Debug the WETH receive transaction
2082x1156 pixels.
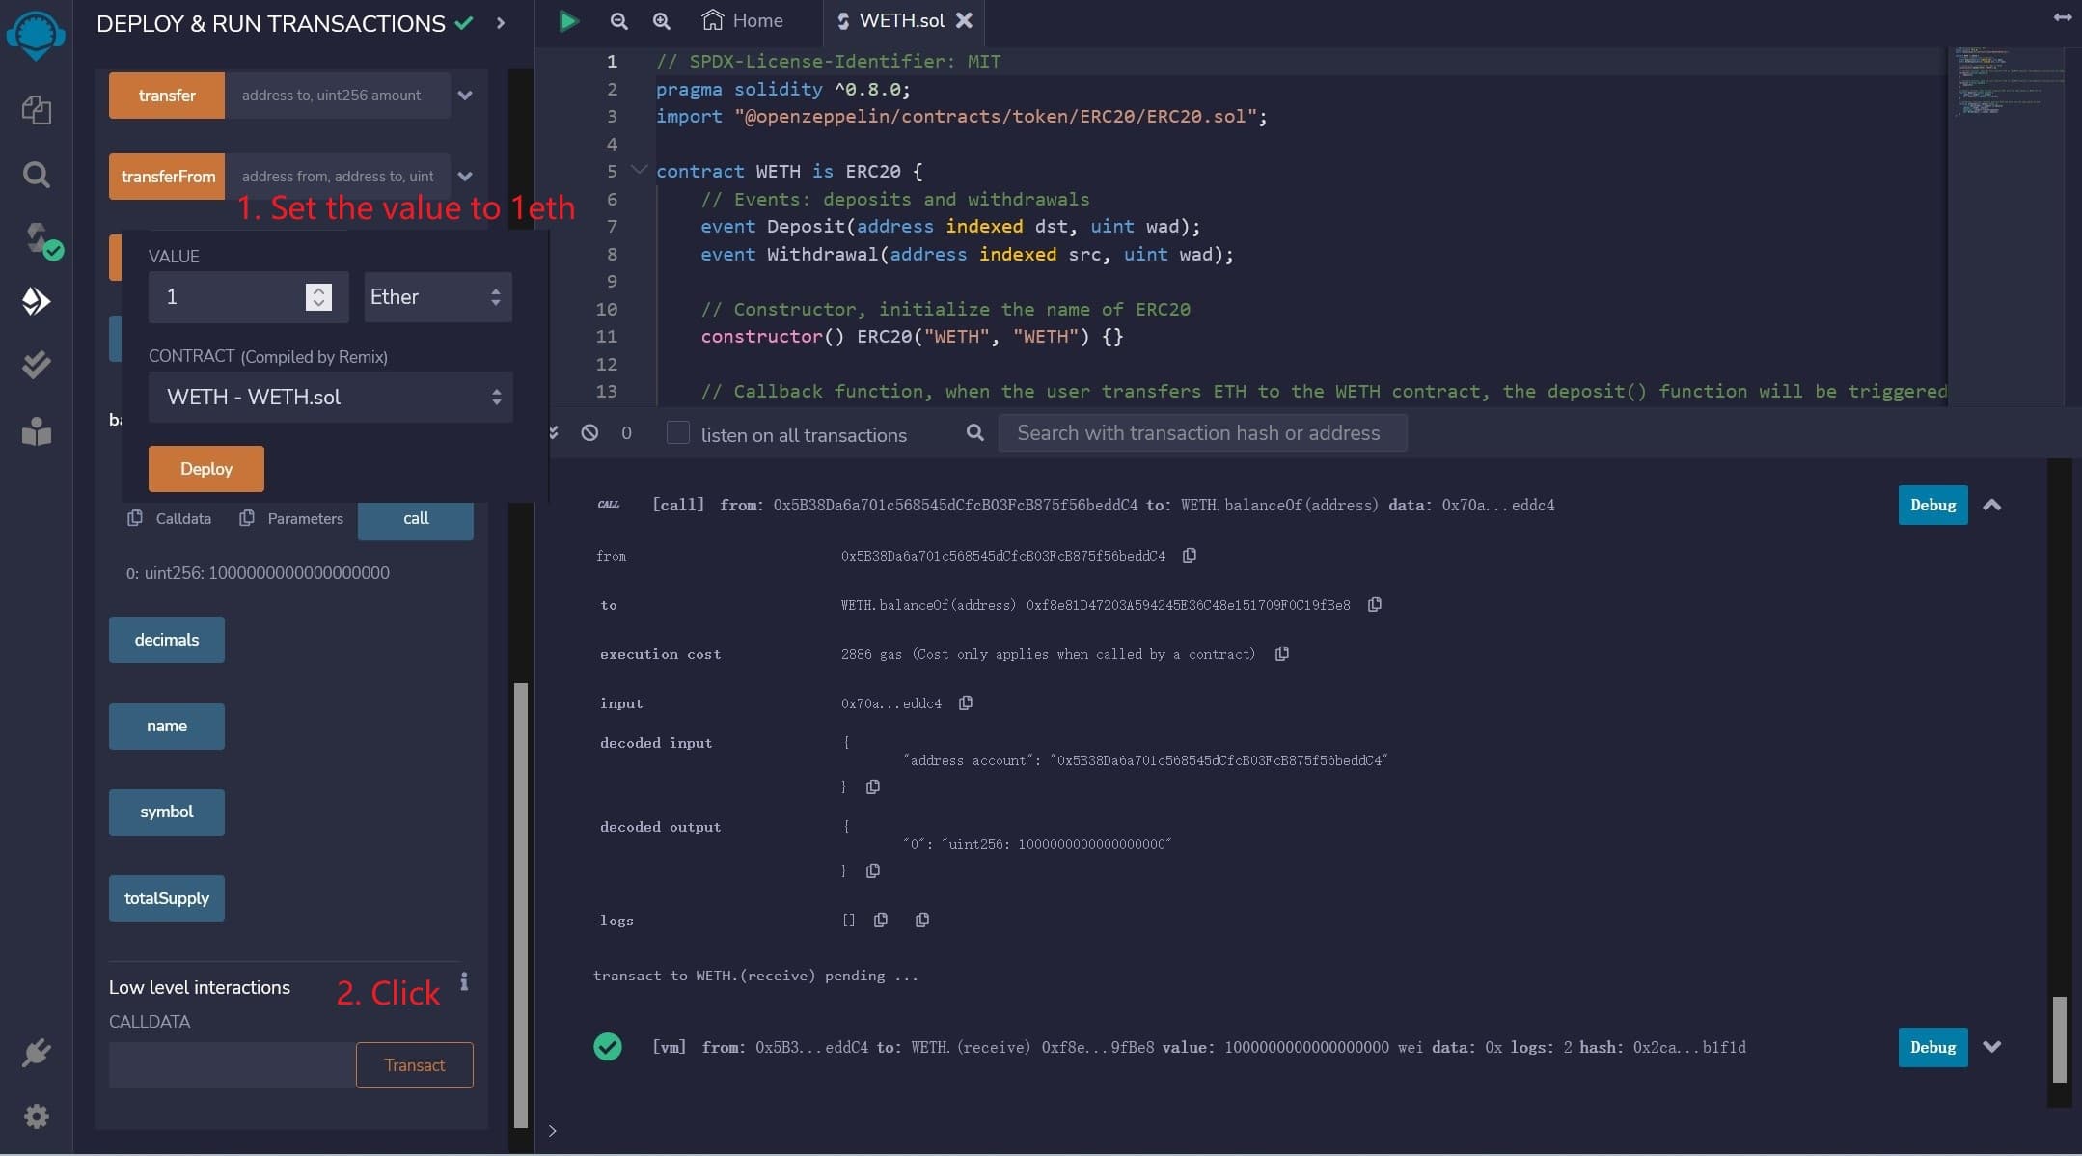coord(1932,1048)
